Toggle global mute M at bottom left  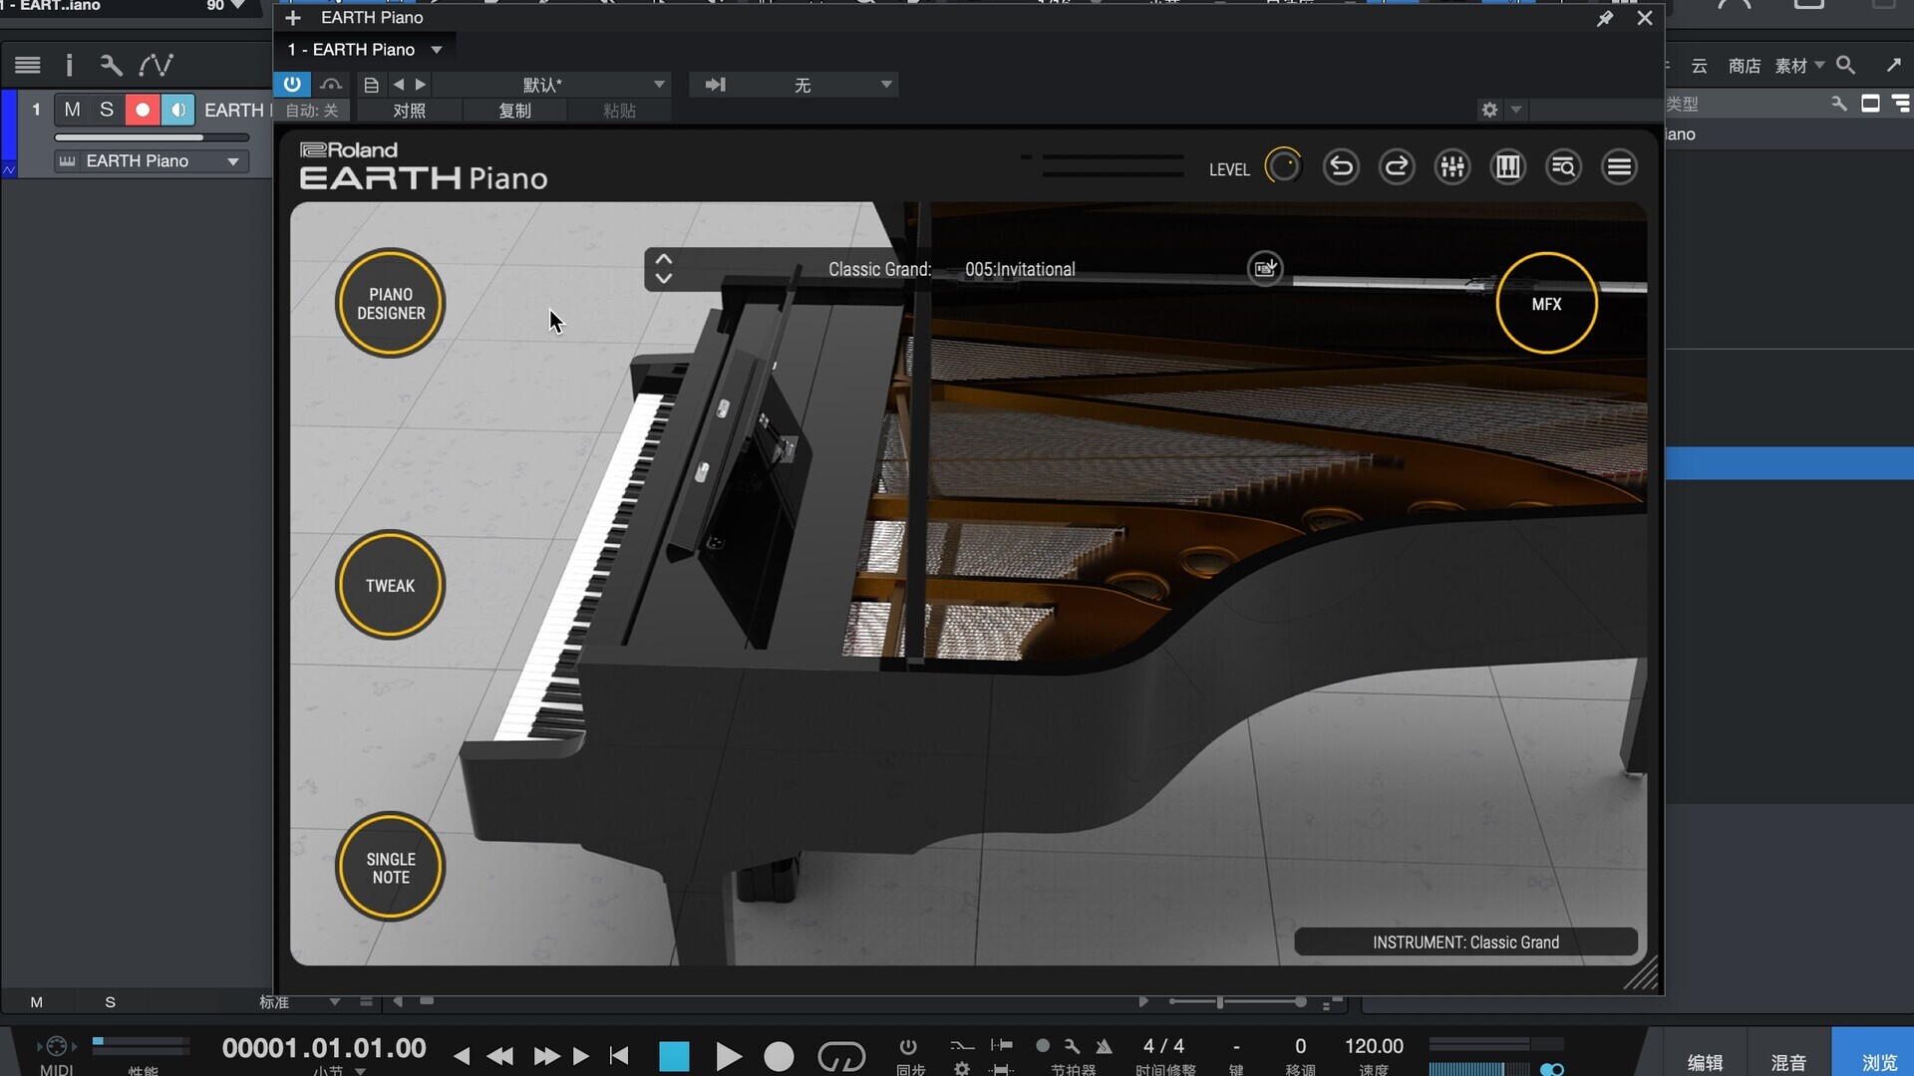coord(37,1002)
